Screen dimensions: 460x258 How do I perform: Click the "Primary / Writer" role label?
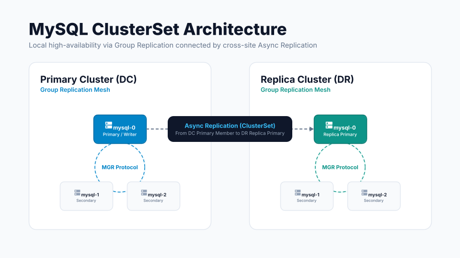[120, 135]
